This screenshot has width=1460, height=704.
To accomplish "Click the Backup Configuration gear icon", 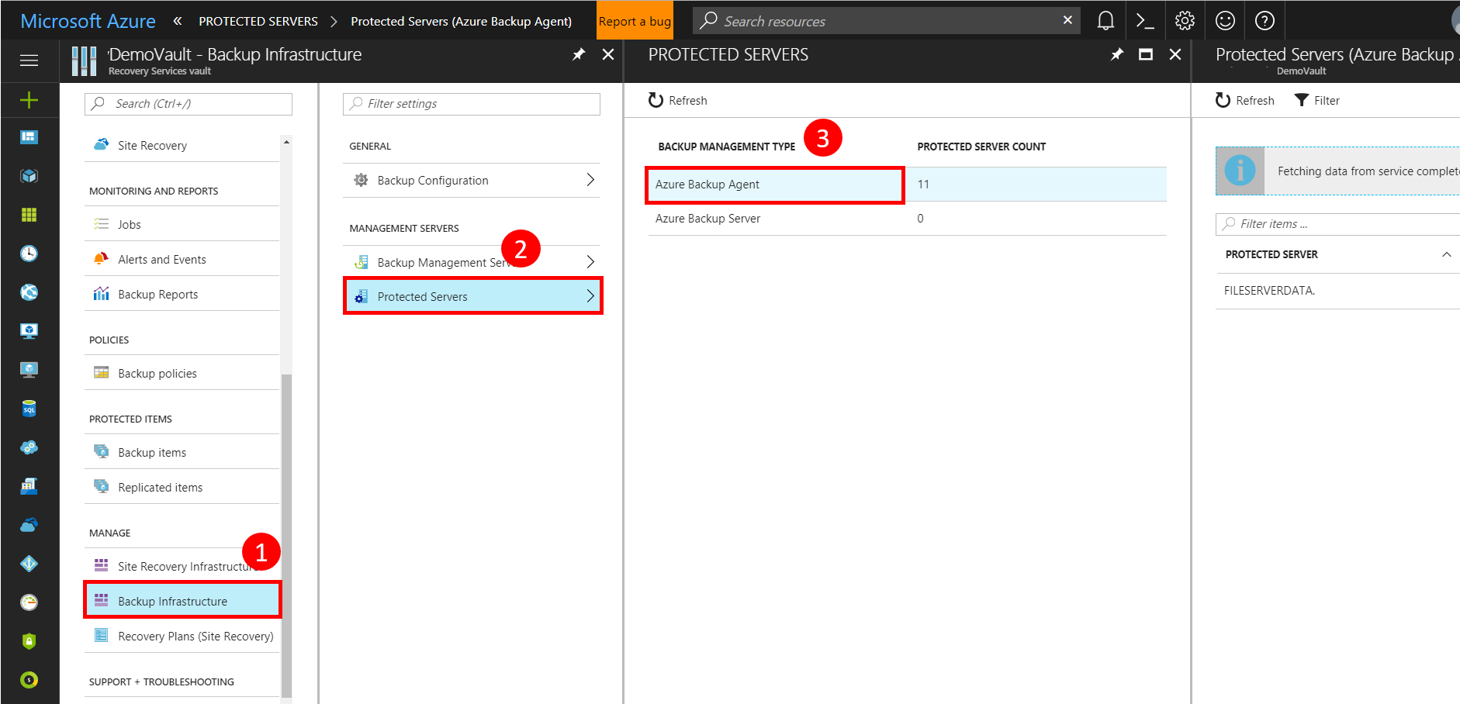I will coord(361,180).
